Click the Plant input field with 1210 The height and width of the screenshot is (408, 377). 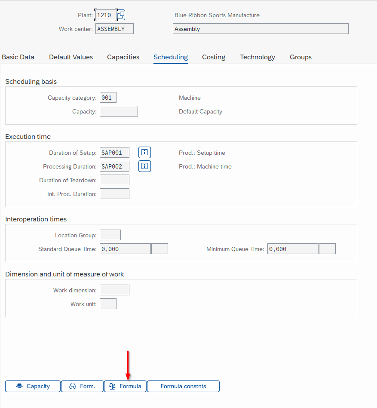pos(106,15)
